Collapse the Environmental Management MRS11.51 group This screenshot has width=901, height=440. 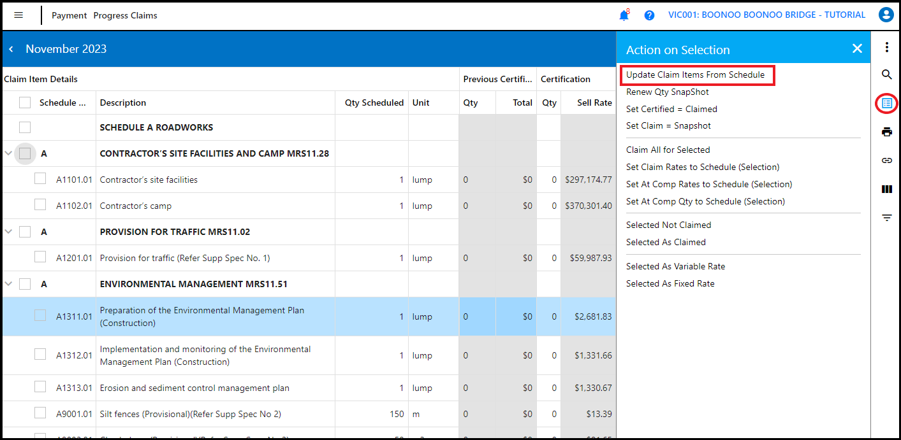coord(8,284)
